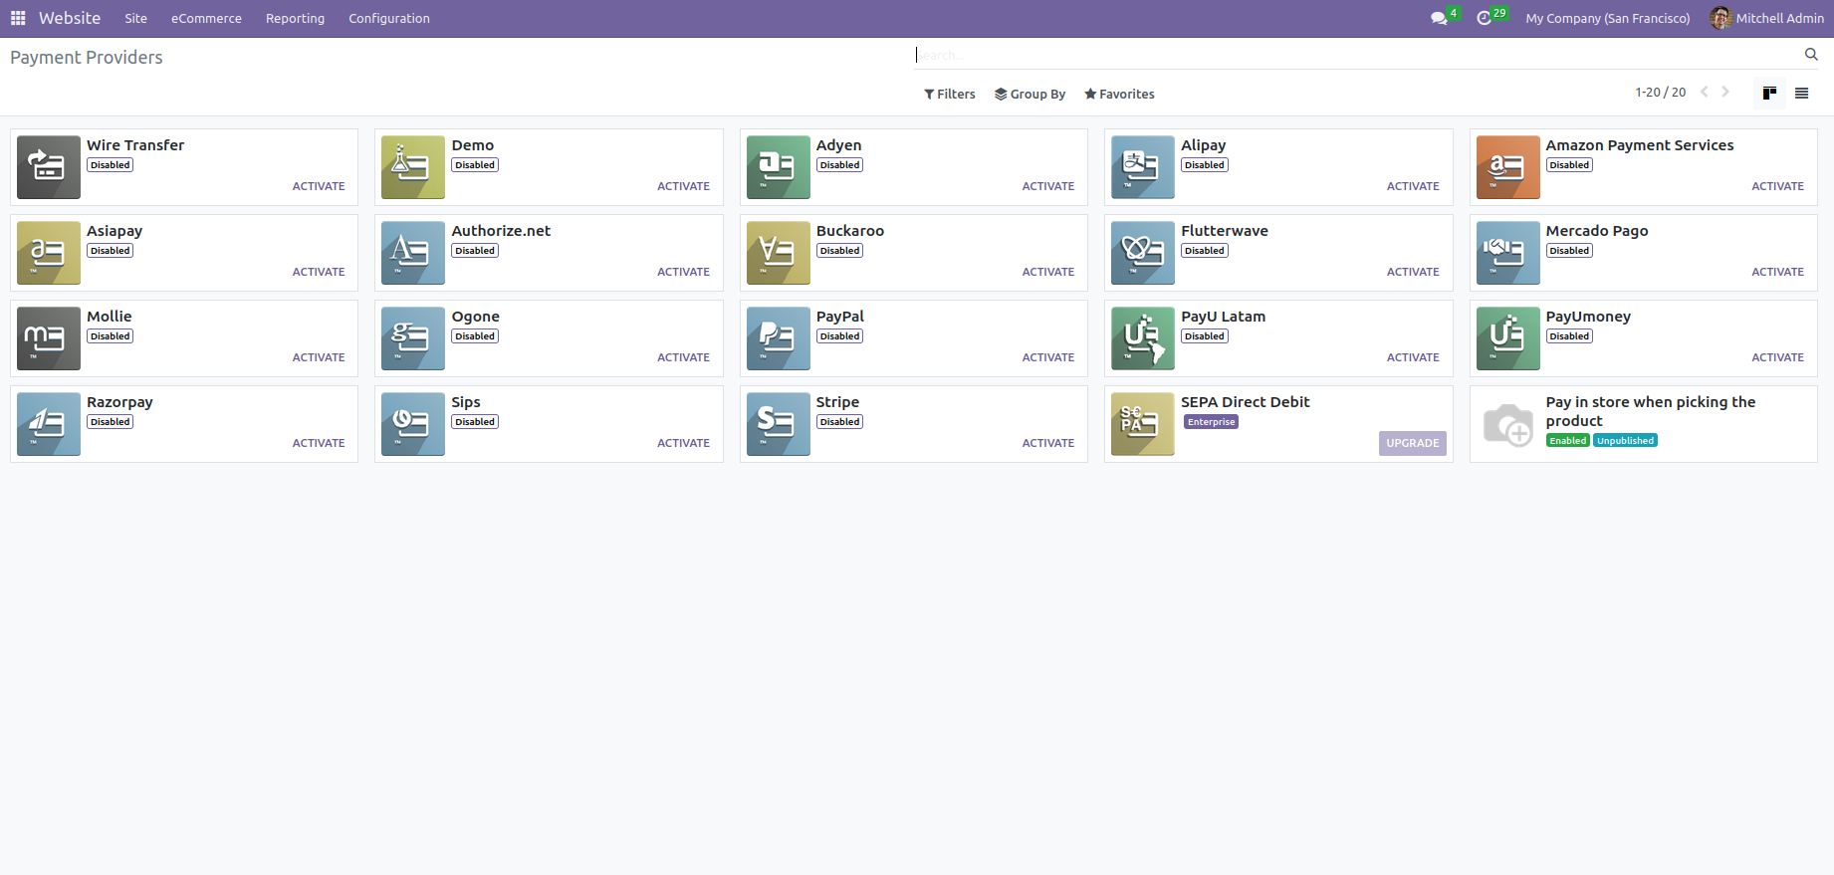This screenshot has width=1834, height=875.
Task: Click the Pay in store placeholder image
Action: tap(1508, 424)
